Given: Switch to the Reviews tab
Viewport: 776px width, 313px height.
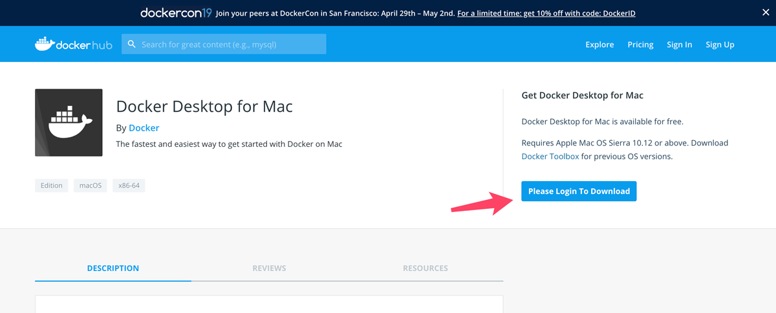Looking at the screenshot, I should pos(269,268).
